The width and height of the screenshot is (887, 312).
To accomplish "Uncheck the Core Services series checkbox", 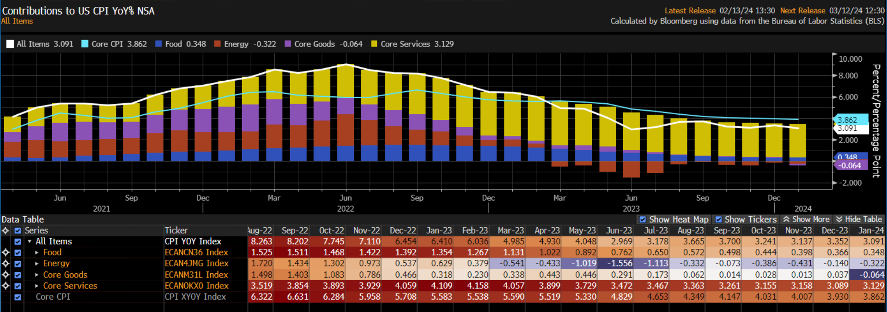I will coord(18,286).
